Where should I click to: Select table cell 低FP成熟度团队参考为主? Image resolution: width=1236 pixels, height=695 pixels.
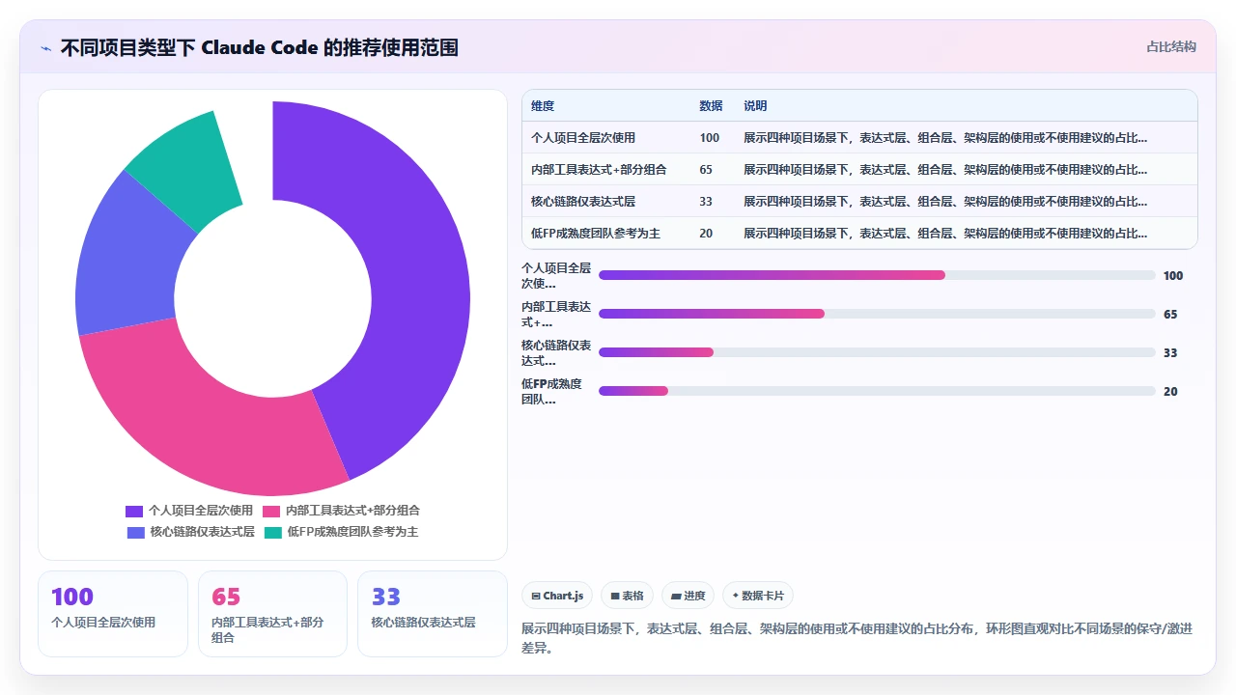(596, 234)
